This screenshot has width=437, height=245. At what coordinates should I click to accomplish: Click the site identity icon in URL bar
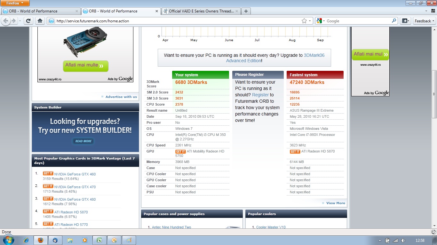(52, 21)
